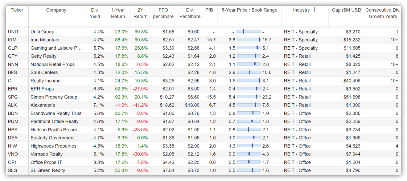Click the FFO per Share header

point(163,13)
